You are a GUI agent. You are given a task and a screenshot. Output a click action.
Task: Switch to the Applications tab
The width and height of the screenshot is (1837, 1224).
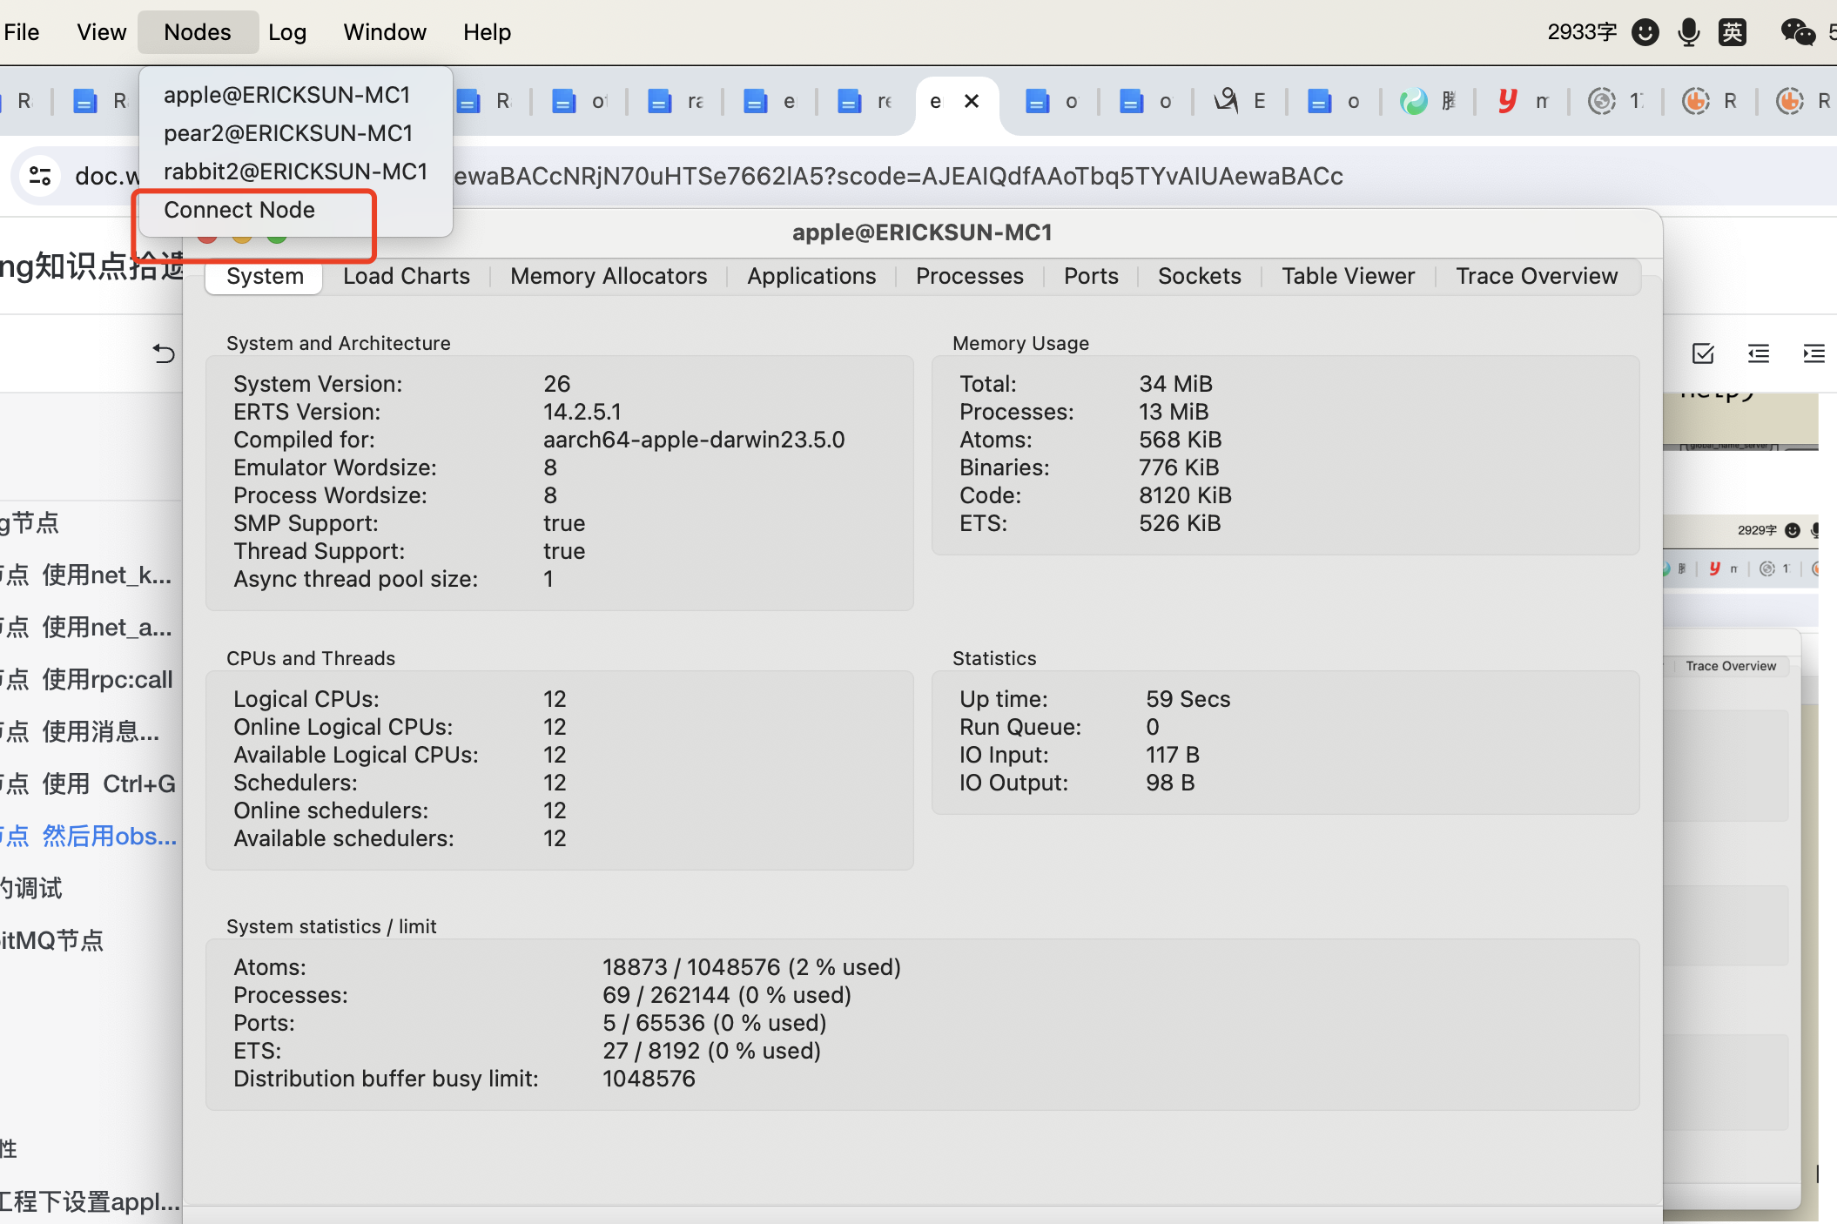point(811,276)
